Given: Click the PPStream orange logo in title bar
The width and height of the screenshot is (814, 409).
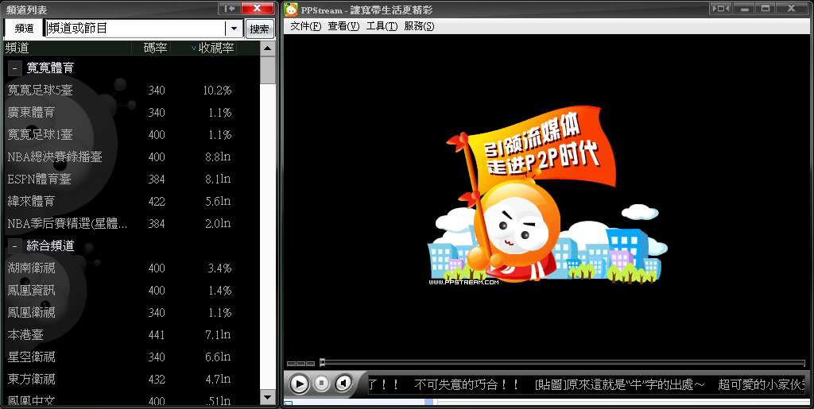Looking at the screenshot, I should pyautogui.click(x=291, y=10).
